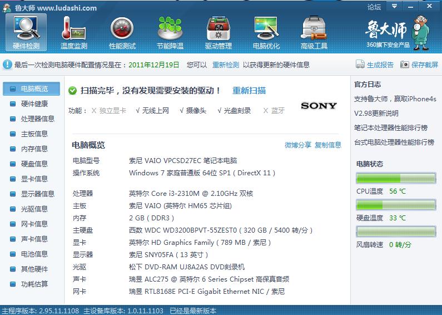The image size is (442, 315).
Task: Click 独立显卡 feature indicator
Action: pos(109,111)
